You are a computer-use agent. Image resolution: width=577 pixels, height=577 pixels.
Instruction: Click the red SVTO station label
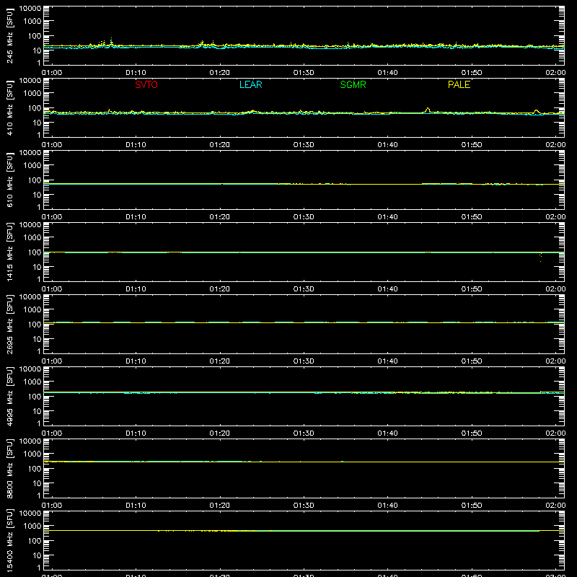pyautogui.click(x=146, y=84)
